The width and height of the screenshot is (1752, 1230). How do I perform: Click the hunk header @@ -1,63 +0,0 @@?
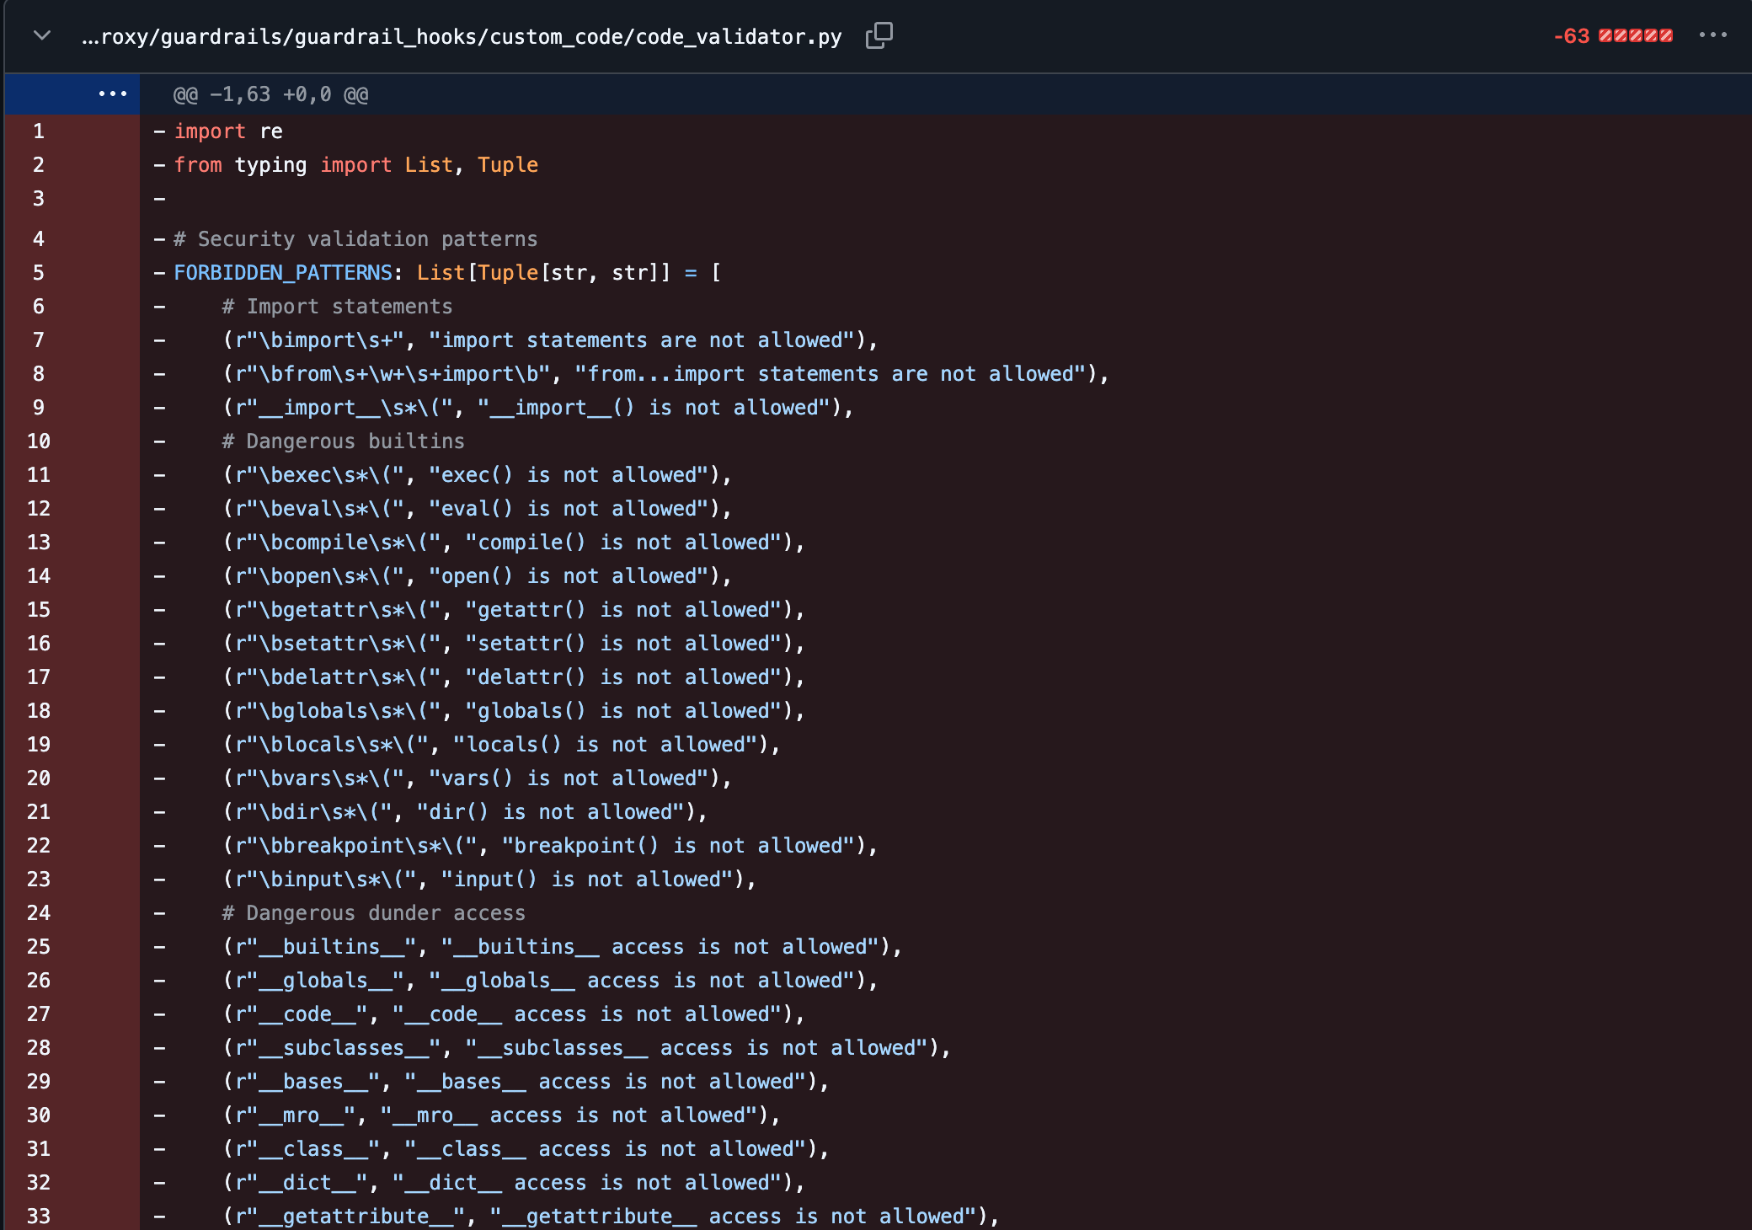coord(270,94)
